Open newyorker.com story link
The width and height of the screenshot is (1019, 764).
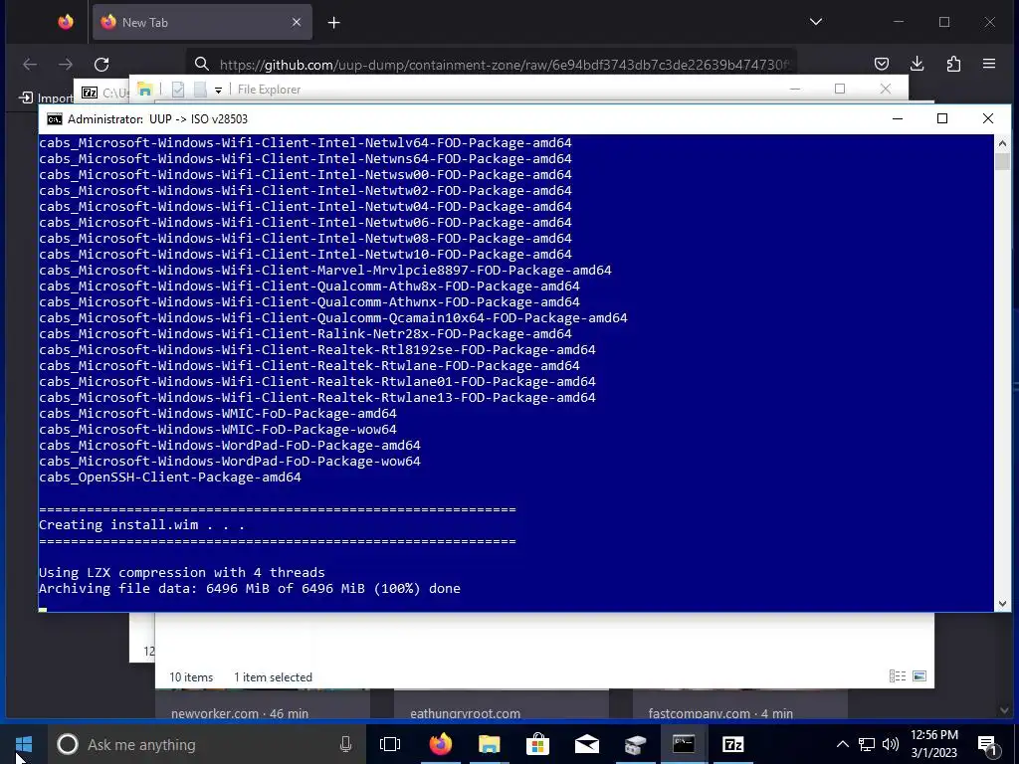pos(240,713)
